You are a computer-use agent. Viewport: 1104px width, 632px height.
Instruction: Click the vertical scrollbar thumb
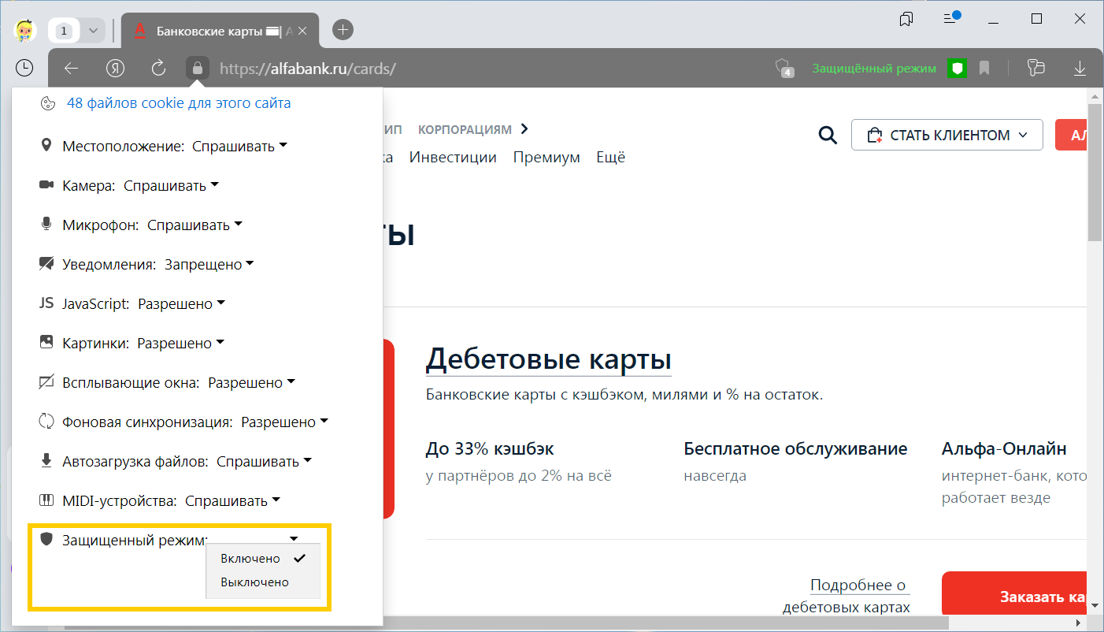(1095, 172)
